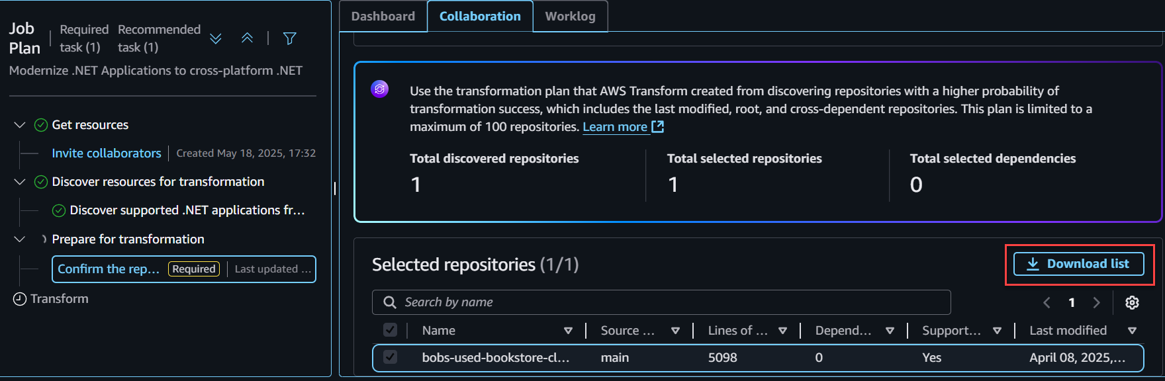Go to next page of repositories
Screen dimensions: 1165x381
point(1096,302)
